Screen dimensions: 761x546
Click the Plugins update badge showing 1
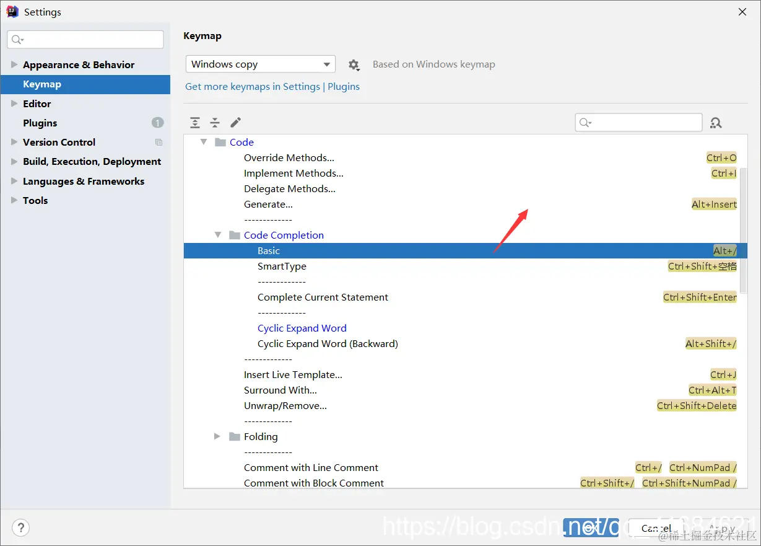pos(158,123)
